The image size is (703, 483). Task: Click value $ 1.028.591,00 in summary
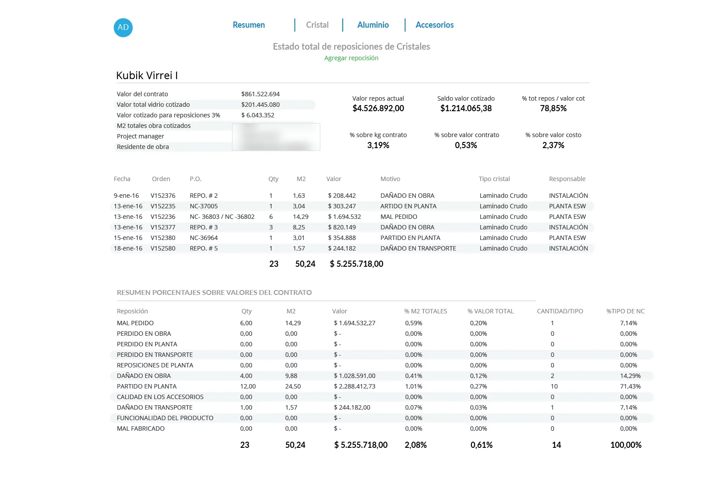[355, 376]
